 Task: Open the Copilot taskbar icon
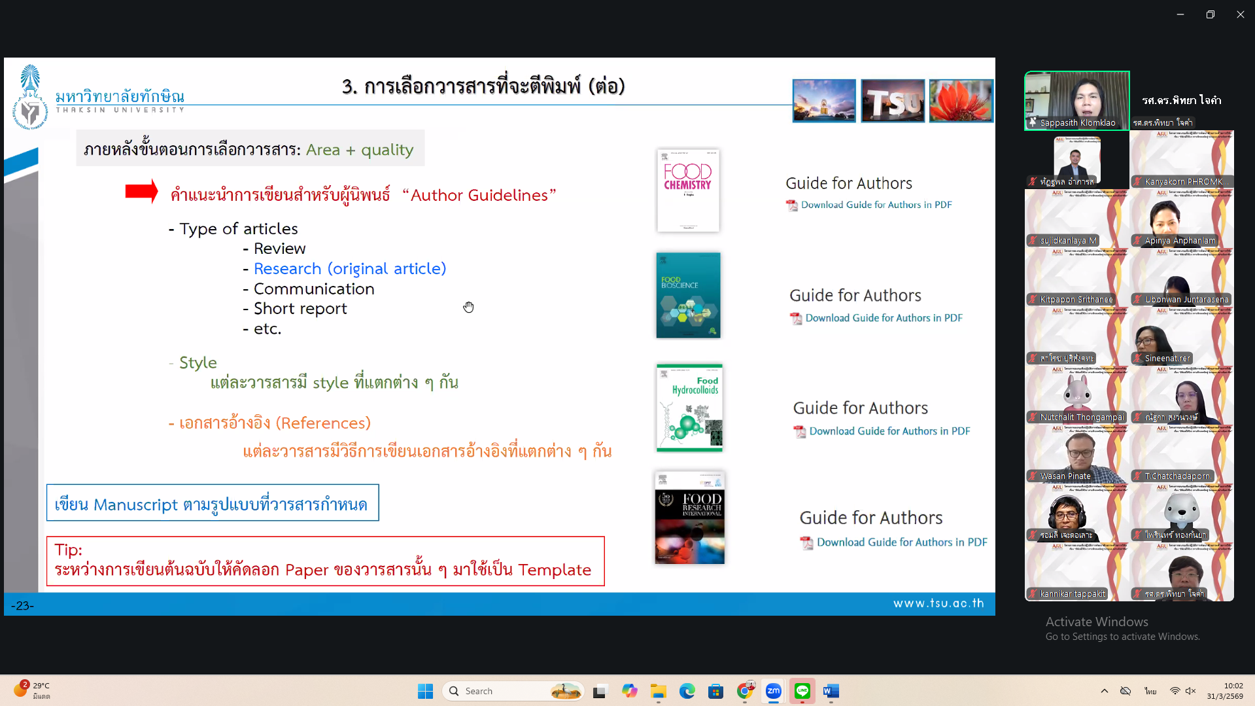coord(629,691)
